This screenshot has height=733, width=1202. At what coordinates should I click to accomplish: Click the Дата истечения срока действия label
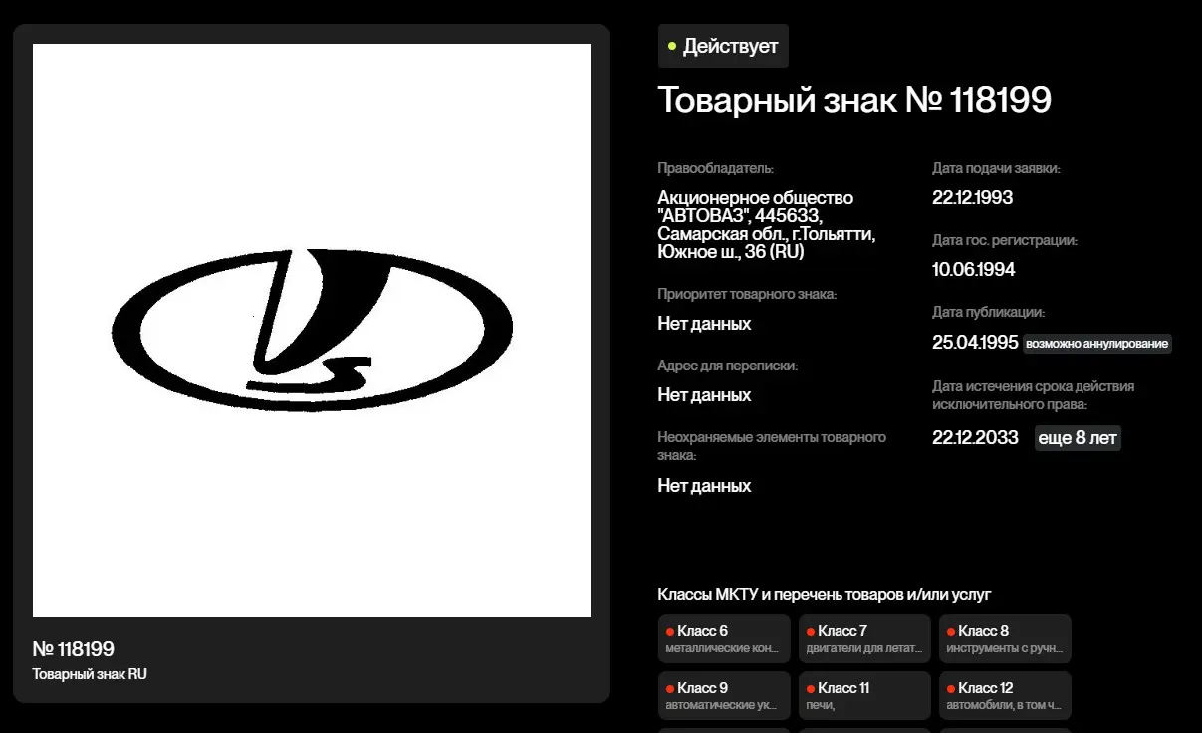[x=1034, y=395]
